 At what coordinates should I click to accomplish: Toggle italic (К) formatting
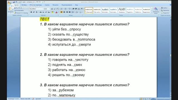point(34,12)
